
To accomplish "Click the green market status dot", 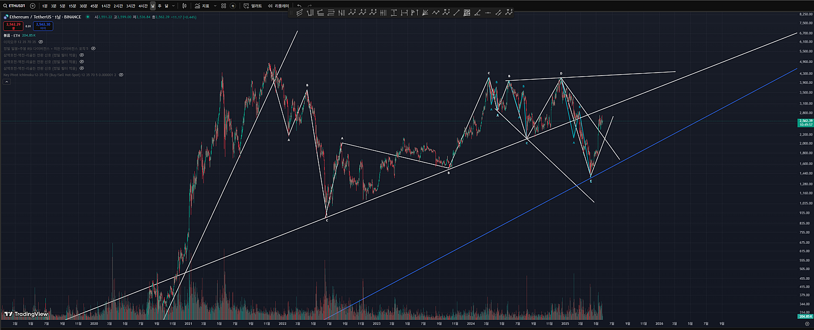I will 88,17.
